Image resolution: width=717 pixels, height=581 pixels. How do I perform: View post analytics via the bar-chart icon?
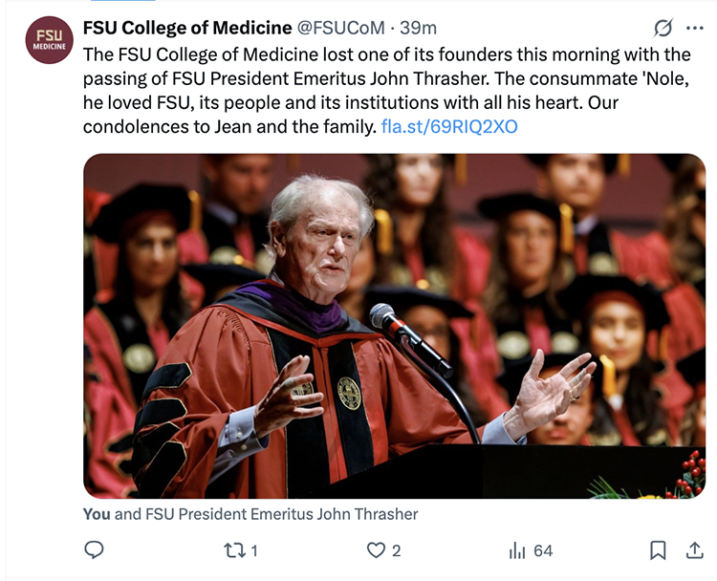[x=517, y=550]
